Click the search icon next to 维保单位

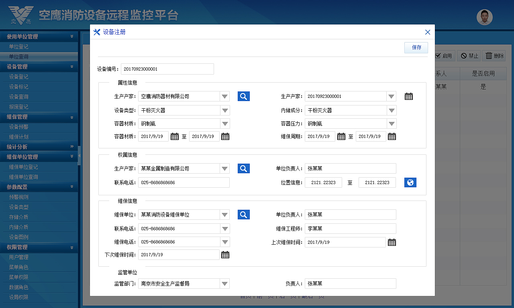243,214
